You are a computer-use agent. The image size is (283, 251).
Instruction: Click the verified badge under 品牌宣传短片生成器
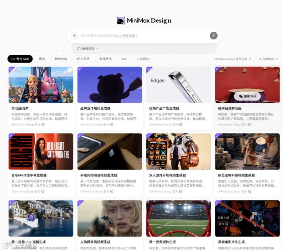coord(112,125)
